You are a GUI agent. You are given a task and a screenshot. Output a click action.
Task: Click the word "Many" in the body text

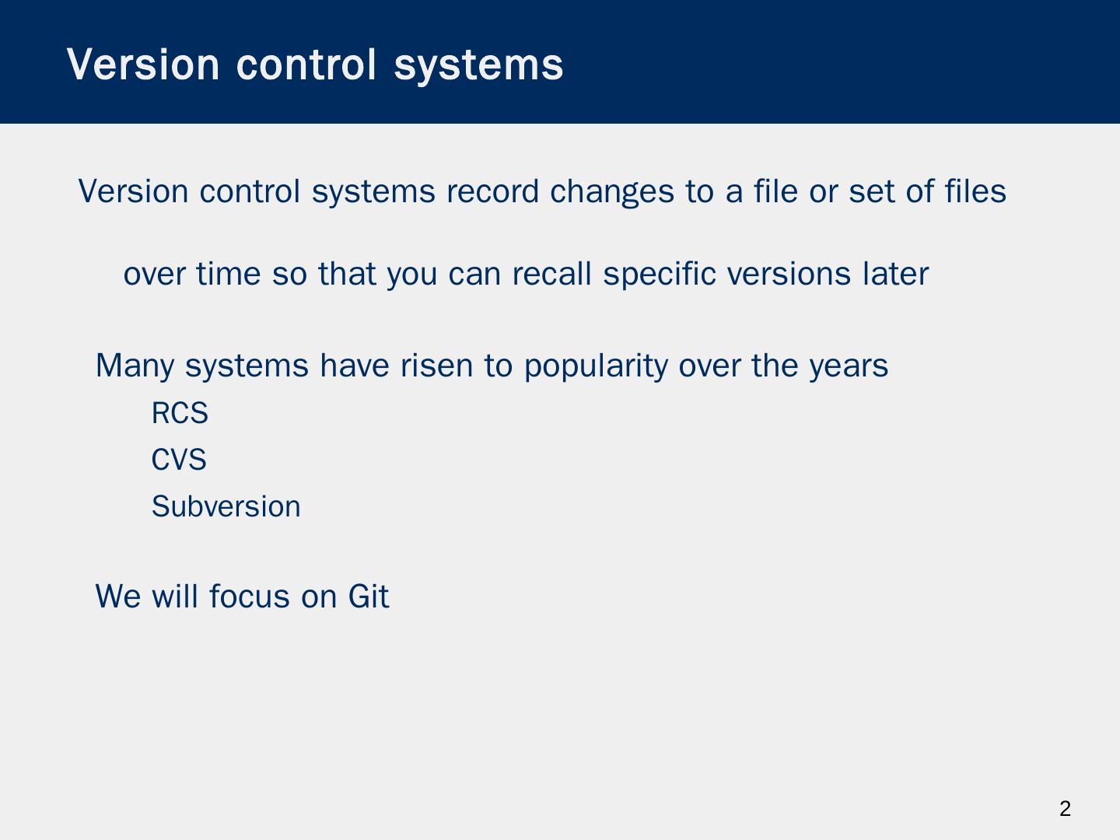135,366
